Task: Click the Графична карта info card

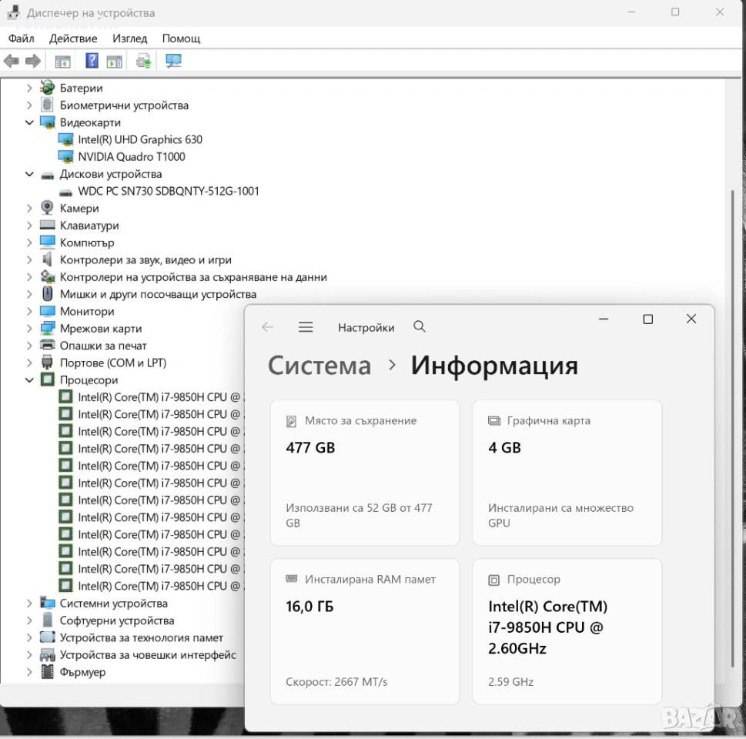Action: point(567,473)
